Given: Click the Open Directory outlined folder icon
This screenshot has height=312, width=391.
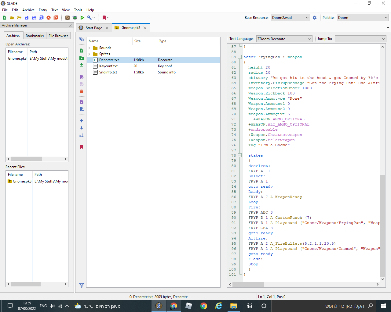Looking at the screenshot, I should pyautogui.click(x=19, y=18).
